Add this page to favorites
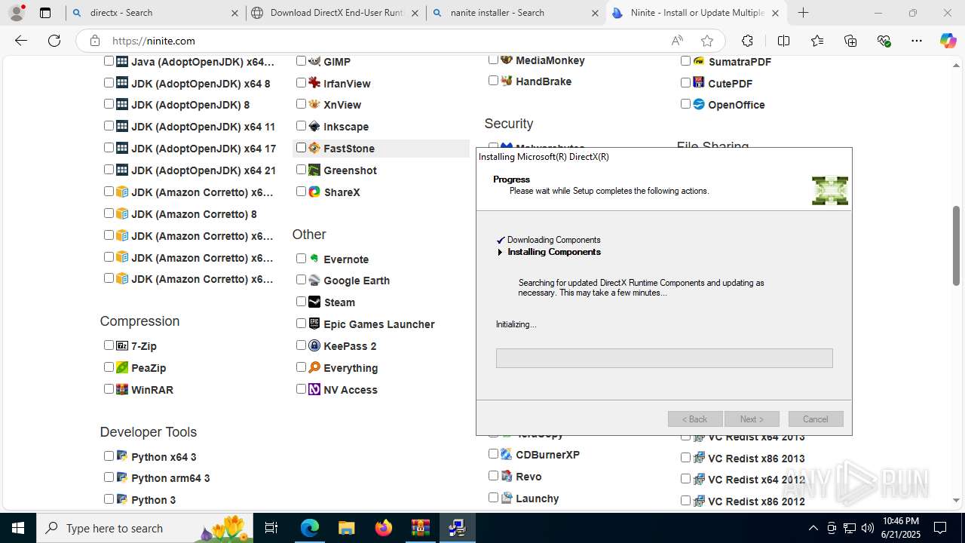The image size is (965, 543). pyautogui.click(x=707, y=41)
